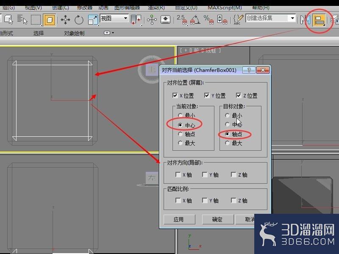
Task: Open the 图形编辑器 menu
Action: [x=127, y=8]
